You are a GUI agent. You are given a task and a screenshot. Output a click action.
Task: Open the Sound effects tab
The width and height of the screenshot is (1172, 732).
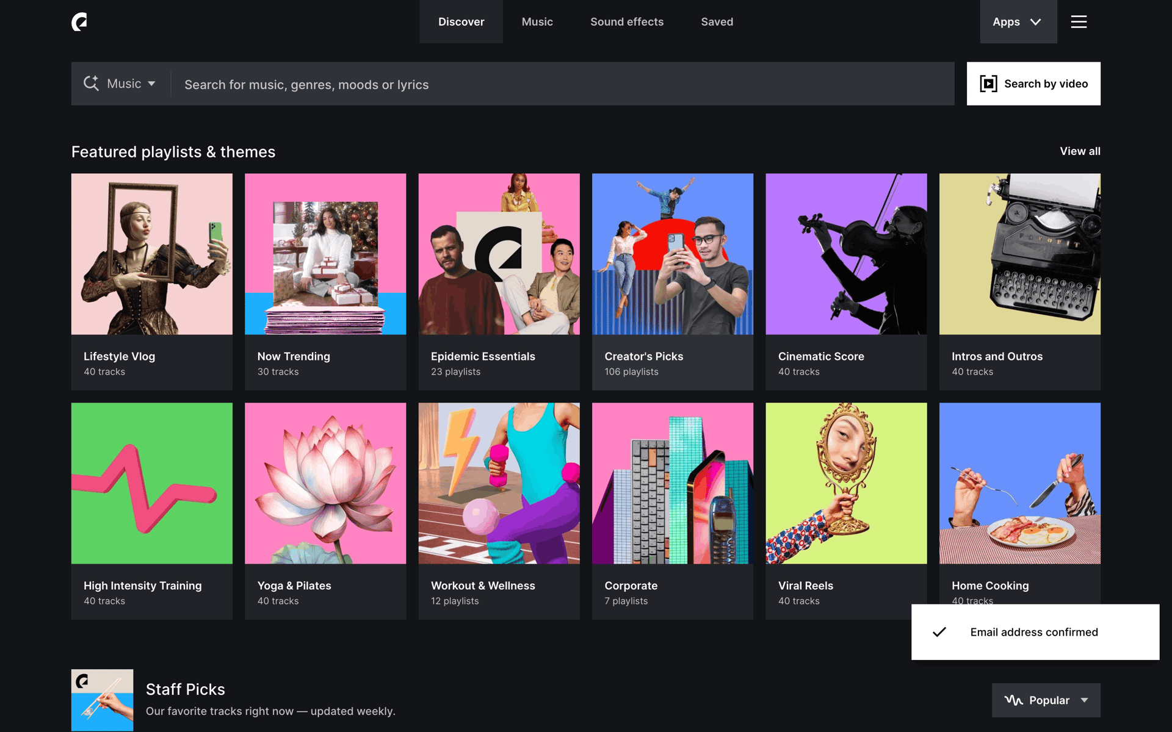tap(627, 22)
